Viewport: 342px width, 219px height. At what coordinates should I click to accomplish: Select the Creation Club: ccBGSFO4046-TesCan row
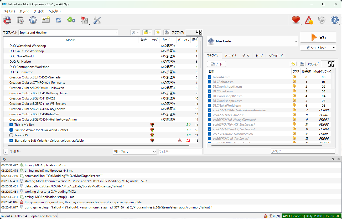pos(101,114)
